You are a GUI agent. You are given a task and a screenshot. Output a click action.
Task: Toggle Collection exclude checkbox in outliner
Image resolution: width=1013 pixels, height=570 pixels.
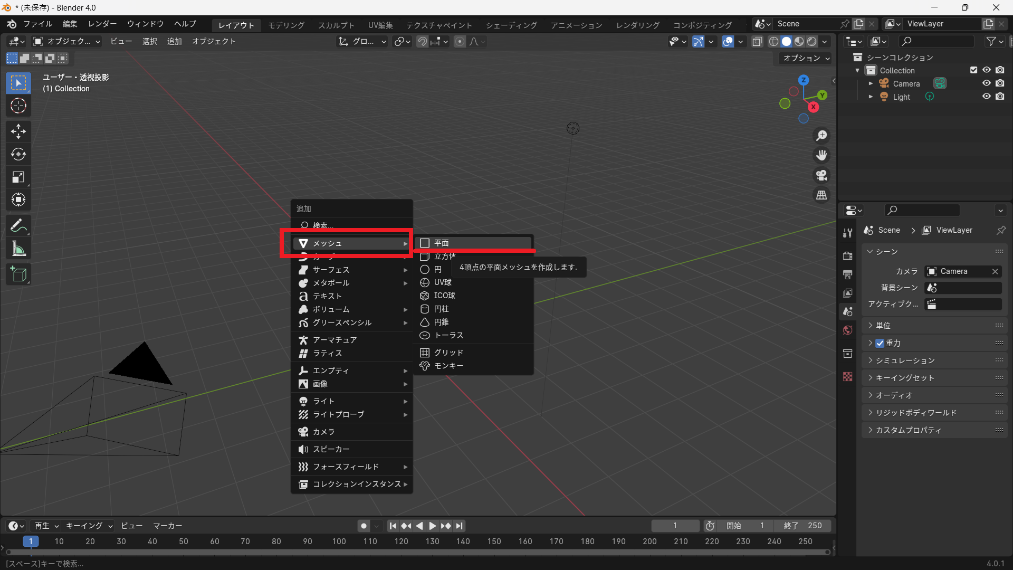click(x=973, y=70)
